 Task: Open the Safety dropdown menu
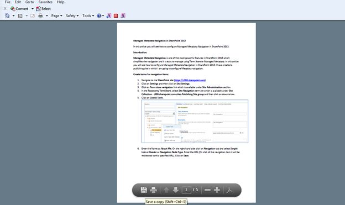(72, 16)
